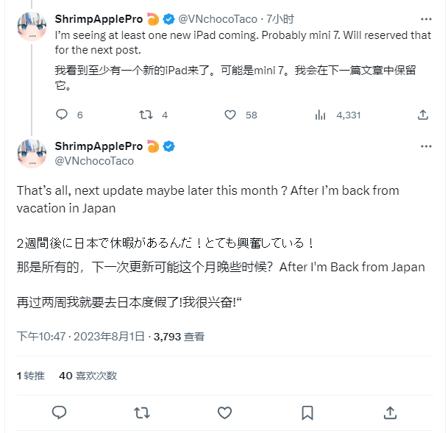The width and height of the screenshot is (448, 433).
Task: Open the 7小时 timestamp of the top tweet
Action: [280, 19]
